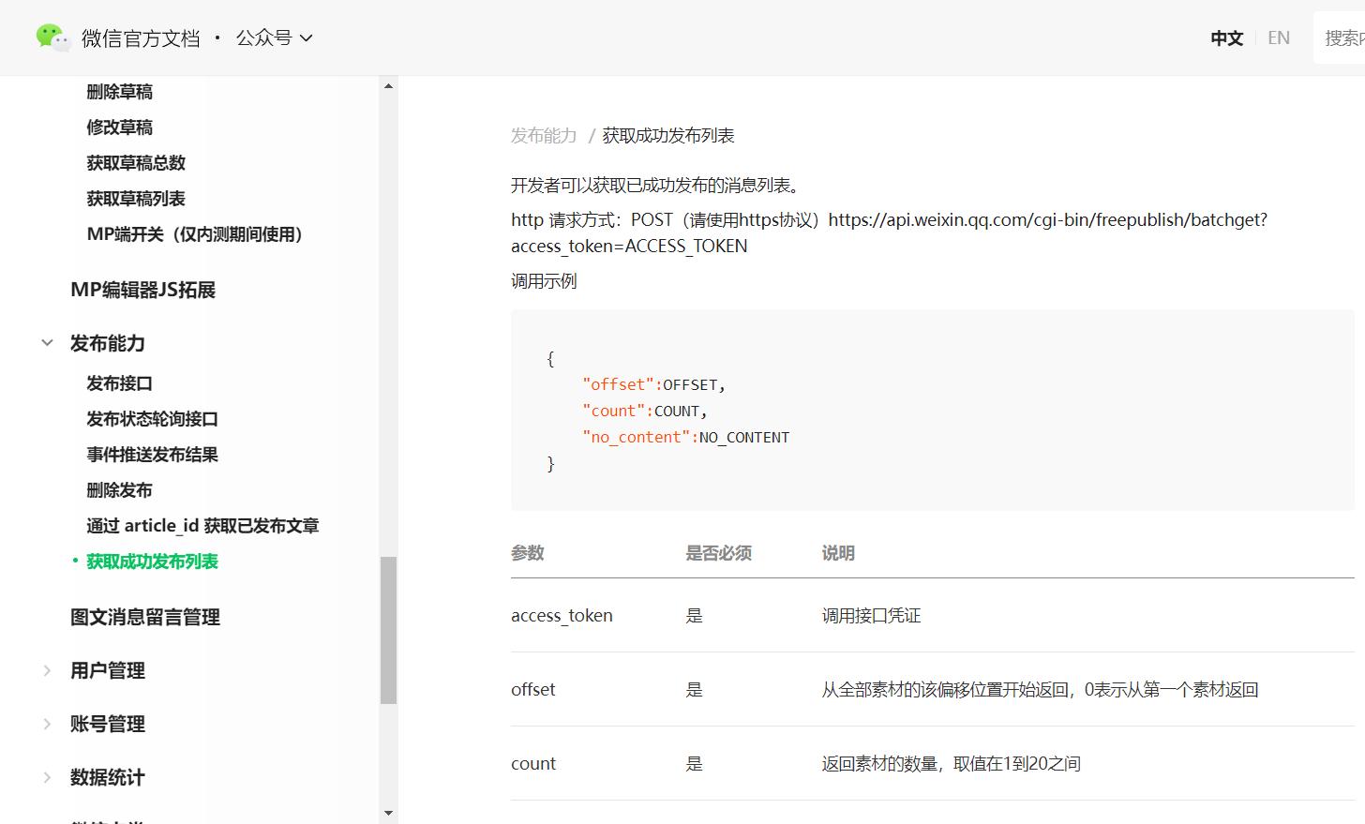Click access_token table cell

tap(562, 616)
